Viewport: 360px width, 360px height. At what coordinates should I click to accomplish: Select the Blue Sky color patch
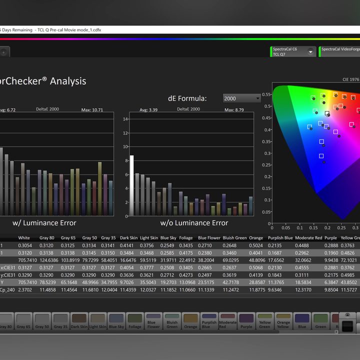116,320
